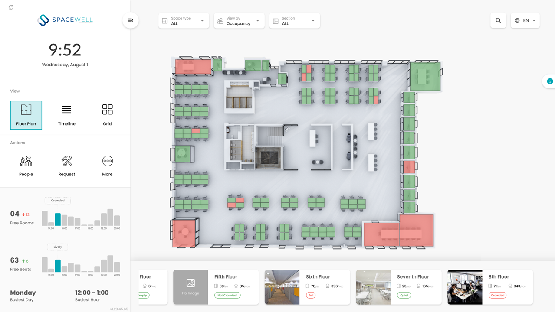This screenshot has width=555, height=312.
Task: Open the More actions menu
Action: coord(107,166)
